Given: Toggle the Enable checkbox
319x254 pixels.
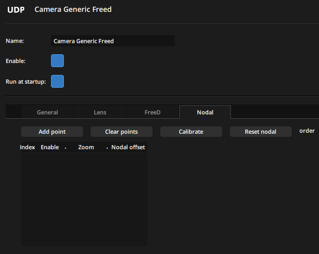Looking at the screenshot, I should click(57, 61).
